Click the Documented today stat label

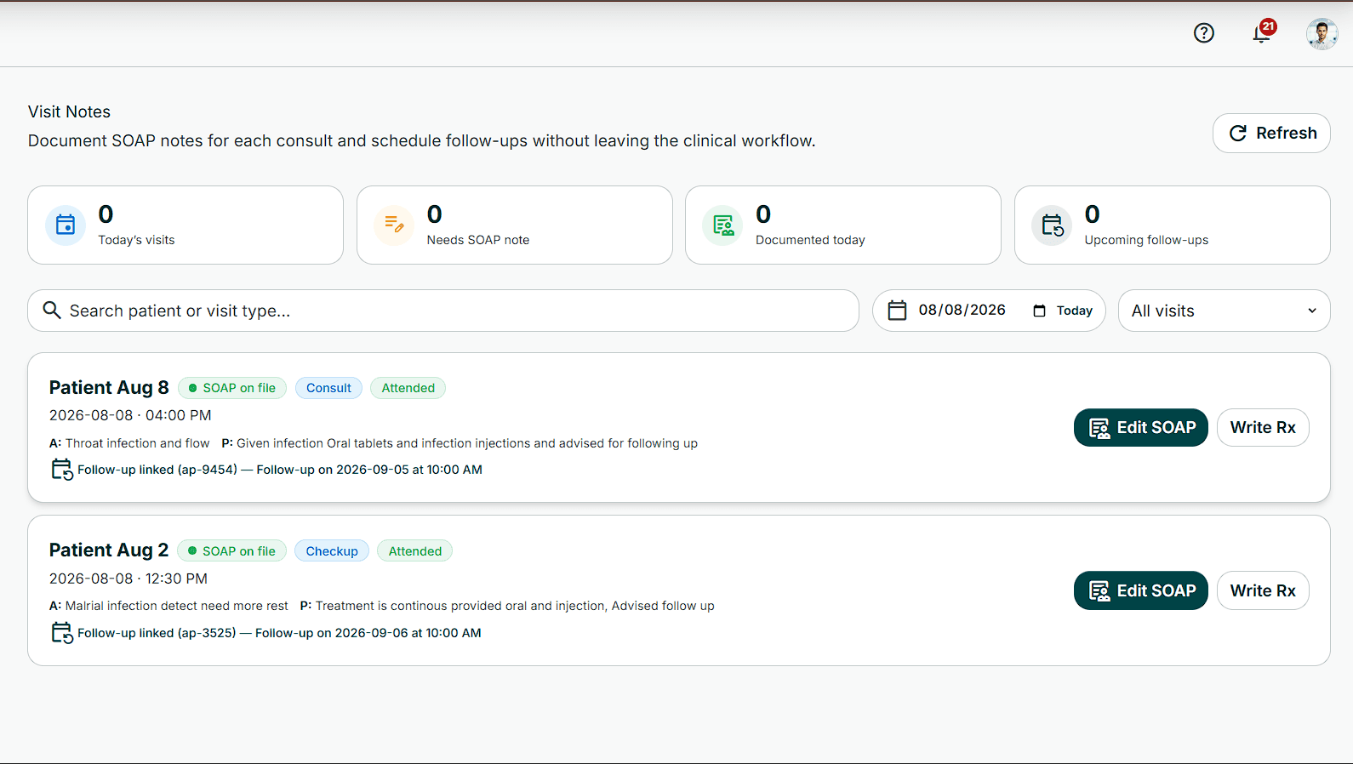(810, 240)
